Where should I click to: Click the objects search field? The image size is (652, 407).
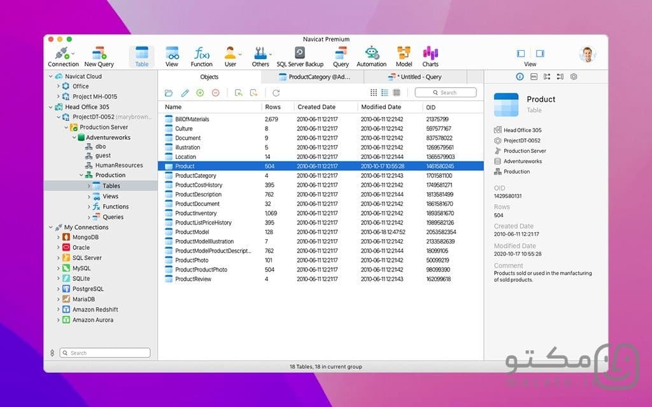click(446, 93)
